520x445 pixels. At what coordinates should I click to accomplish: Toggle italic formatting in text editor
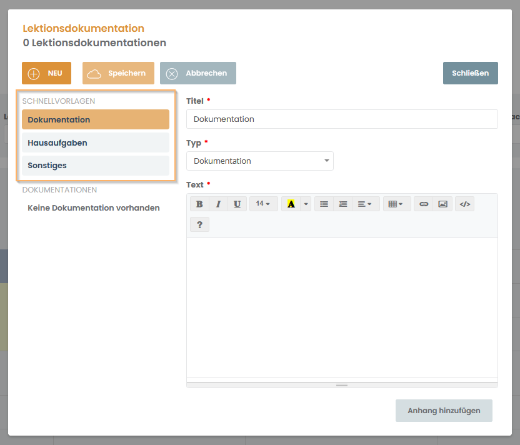(x=218, y=204)
